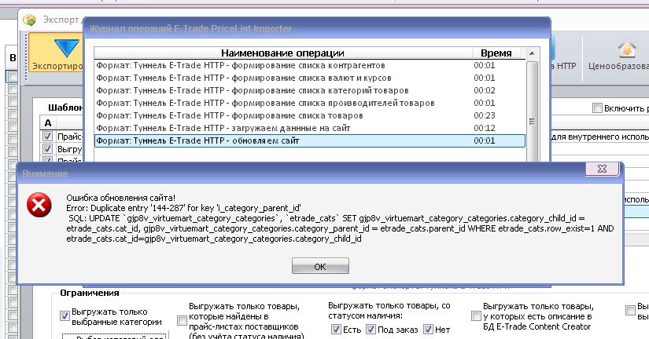Toggle 'Под заказ' availability checkbox
The image size is (649, 339).
click(x=371, y=329)
